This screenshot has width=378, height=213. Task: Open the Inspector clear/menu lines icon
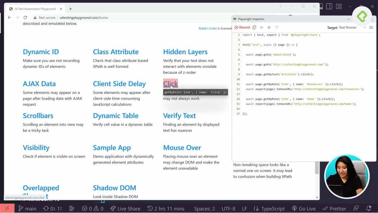(x=371, y=27)
